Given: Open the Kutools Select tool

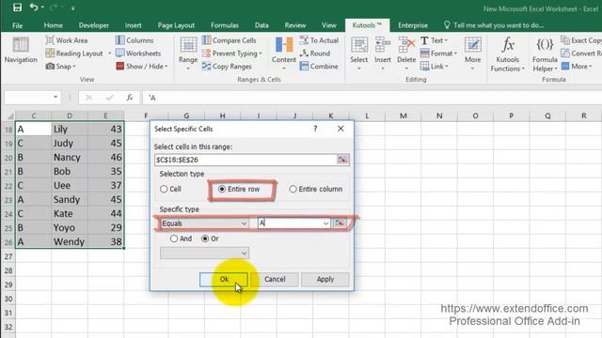Looking at the screenshot, I should point(359,54).
